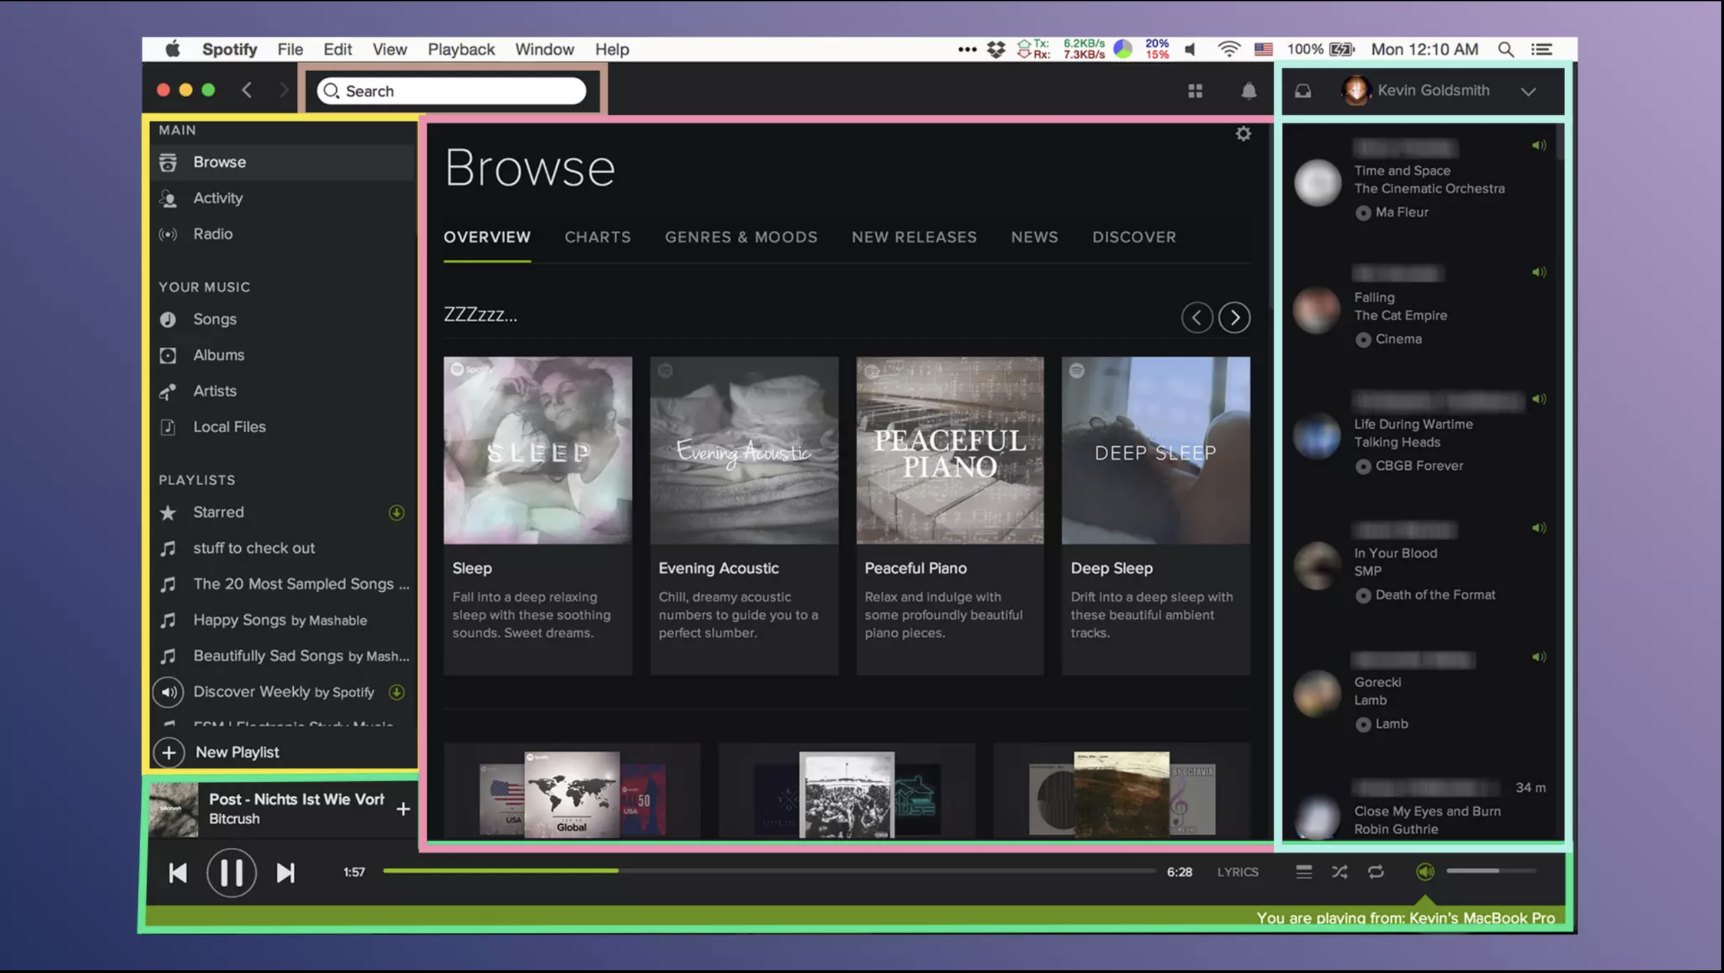Screen dimensions: 1724x973
Task: Click the Search field
Action: tap(451, 91)
